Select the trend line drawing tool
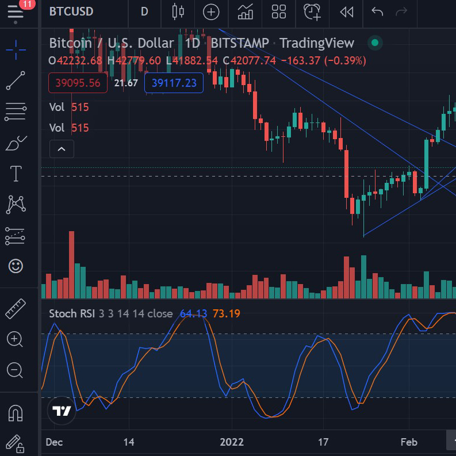456x456 pixels. (x=16, y=81)
